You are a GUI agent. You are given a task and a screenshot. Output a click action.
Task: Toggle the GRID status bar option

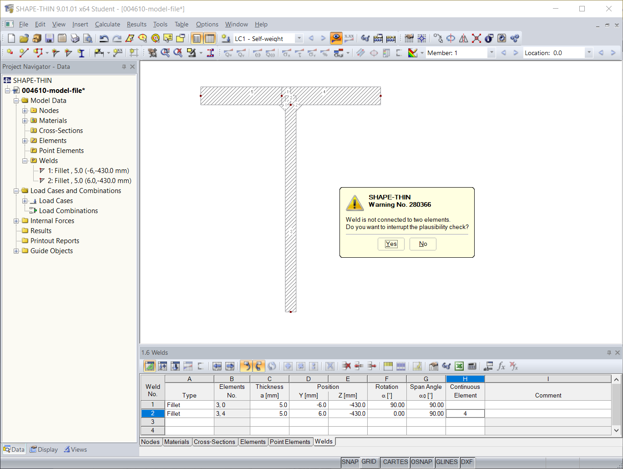point(369,462)
